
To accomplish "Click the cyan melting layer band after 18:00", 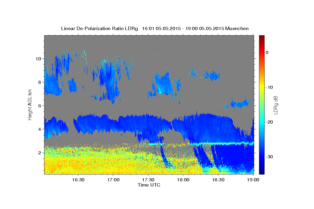I will click(221, 143).
